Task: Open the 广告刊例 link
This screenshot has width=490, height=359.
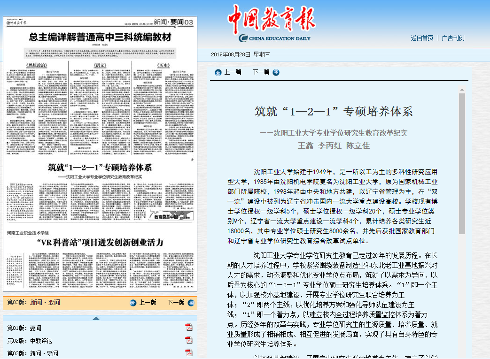Action: (x=453, y=38)
